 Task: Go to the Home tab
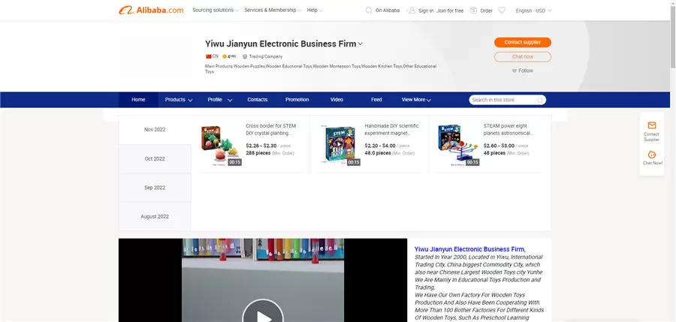point(138,100)
